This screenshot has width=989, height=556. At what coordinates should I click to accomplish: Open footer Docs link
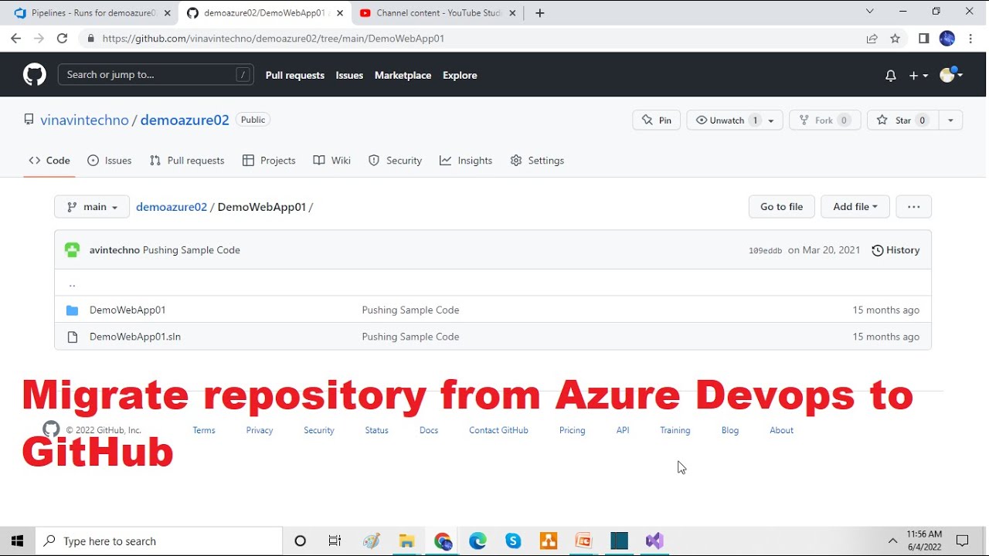429,430
